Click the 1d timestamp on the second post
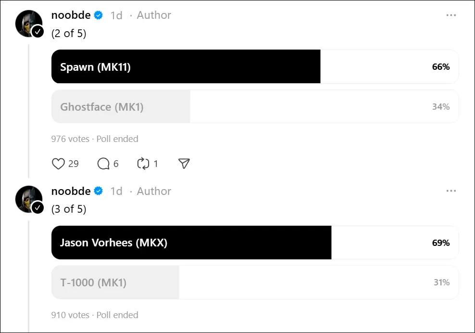Viewport: 475px width, 333px height. pos(116,192)
